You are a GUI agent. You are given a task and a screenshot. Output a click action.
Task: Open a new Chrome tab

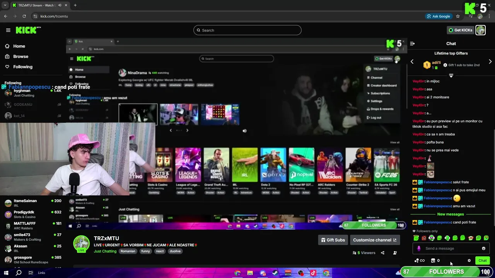[75, 5]
